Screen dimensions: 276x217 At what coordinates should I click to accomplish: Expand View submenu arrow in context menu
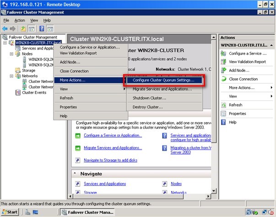(124, 89)
